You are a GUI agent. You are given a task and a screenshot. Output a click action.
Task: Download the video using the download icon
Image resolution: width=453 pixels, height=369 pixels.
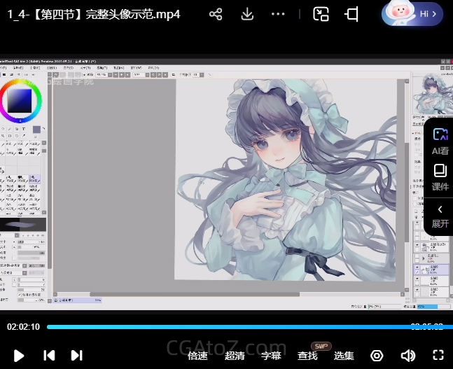click(247, 14)
